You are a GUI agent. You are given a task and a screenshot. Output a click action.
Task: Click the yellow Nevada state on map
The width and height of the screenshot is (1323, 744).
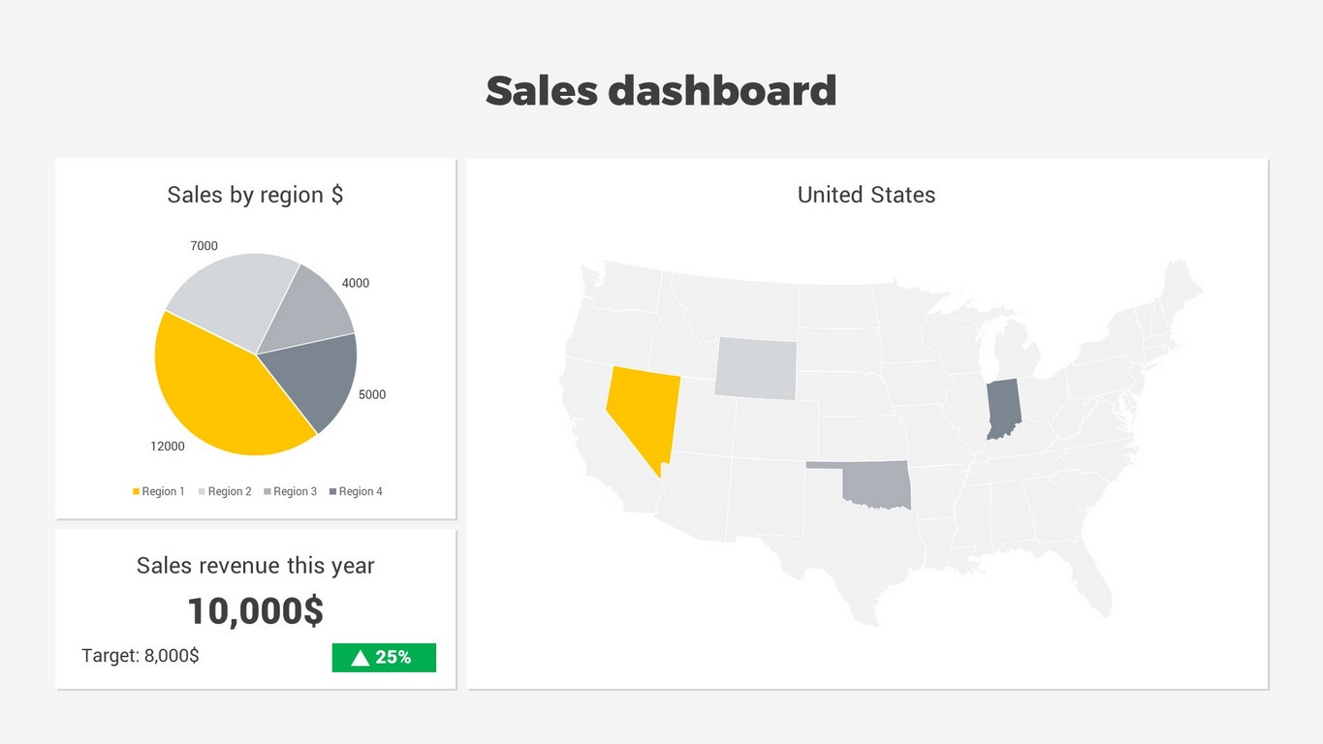point(638,407)
